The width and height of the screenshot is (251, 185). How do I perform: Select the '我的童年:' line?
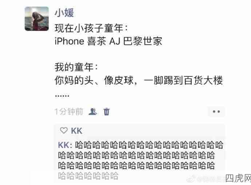coord(76,67)
